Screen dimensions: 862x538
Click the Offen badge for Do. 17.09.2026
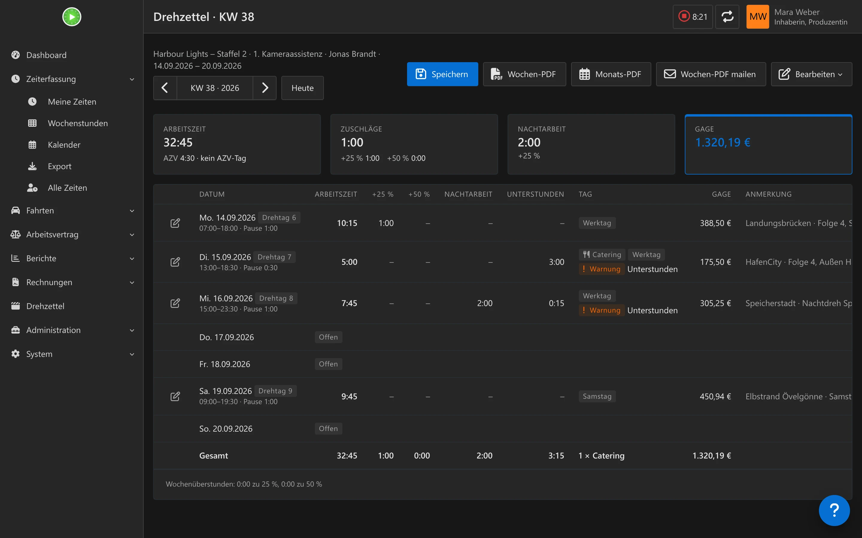point(328,337)
